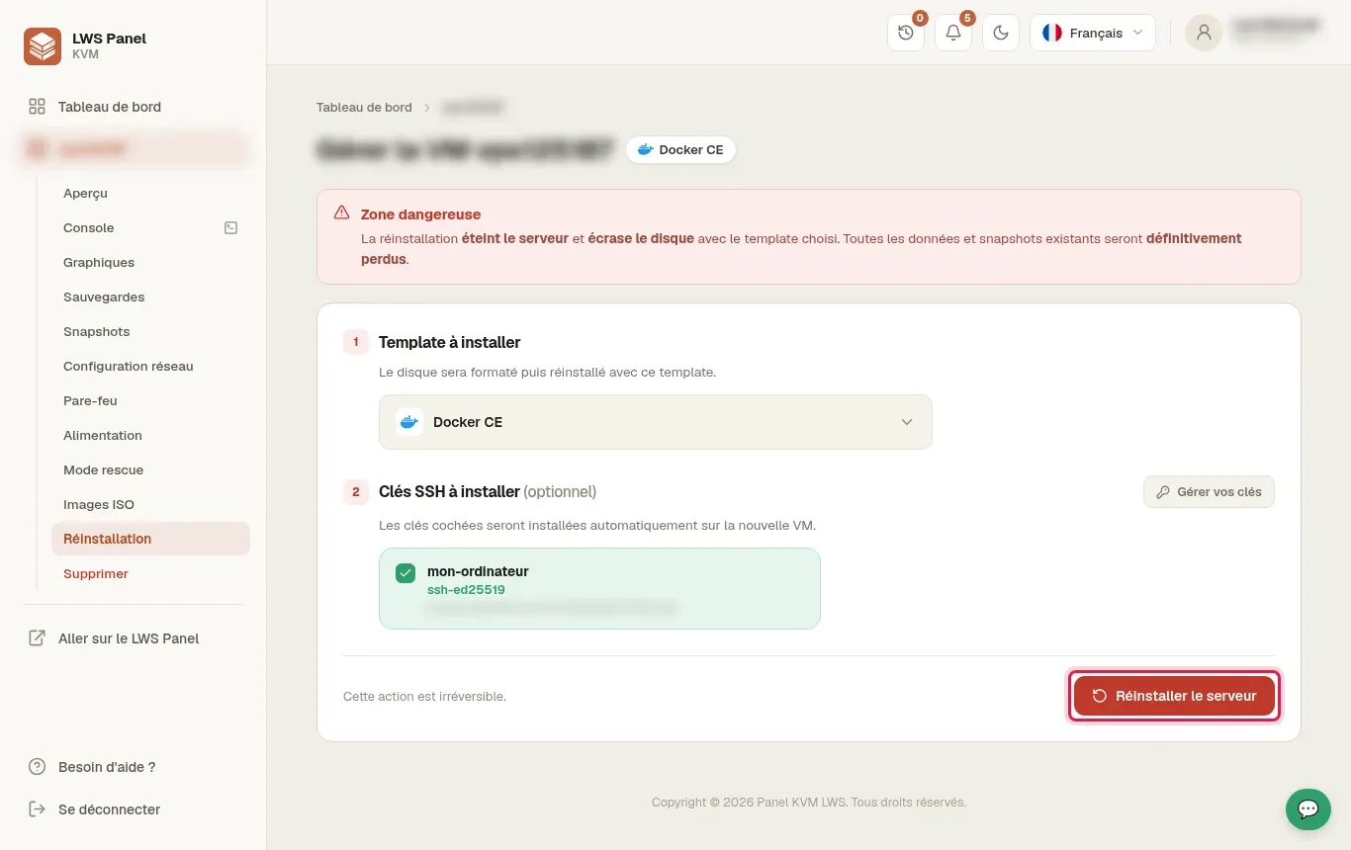Open Images ISO in the sidebar

99,504
